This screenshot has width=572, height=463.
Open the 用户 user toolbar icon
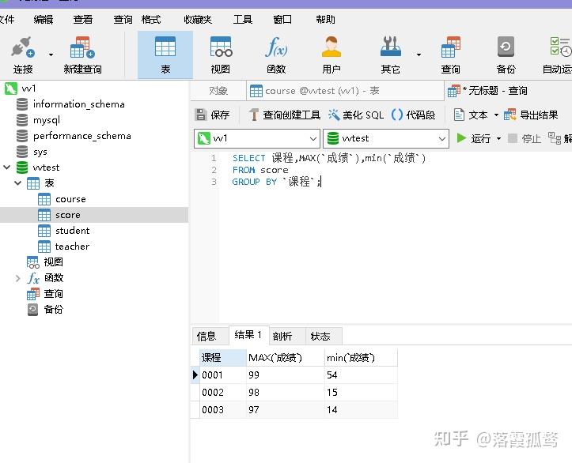tap(331, 55)
